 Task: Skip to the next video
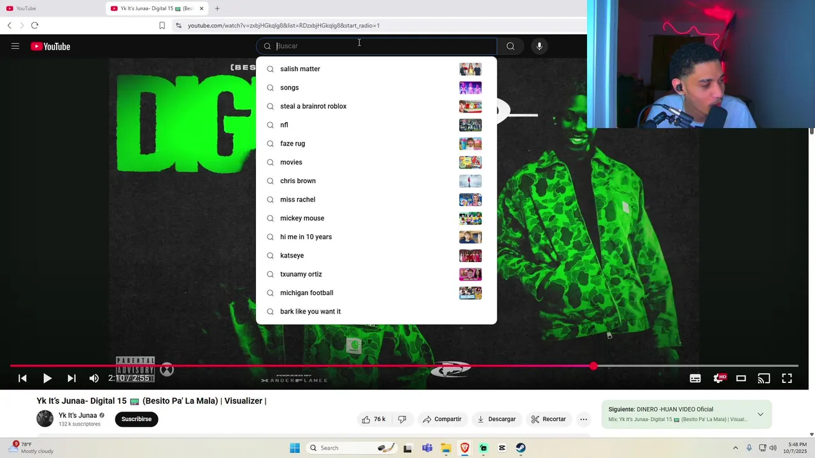(x=71, y=378)
